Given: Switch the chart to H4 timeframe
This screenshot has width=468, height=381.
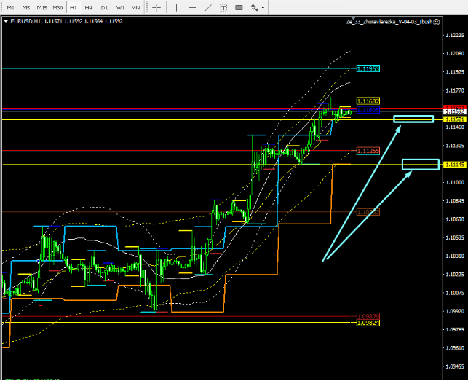Looking at the screenshot, I should [x=89, y=7].
